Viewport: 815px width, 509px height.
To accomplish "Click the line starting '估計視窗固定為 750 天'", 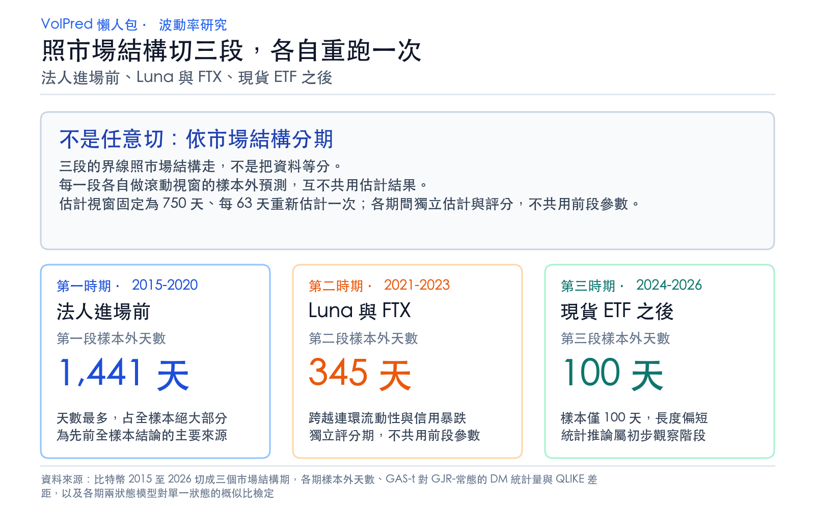I will tap(350, 204).
